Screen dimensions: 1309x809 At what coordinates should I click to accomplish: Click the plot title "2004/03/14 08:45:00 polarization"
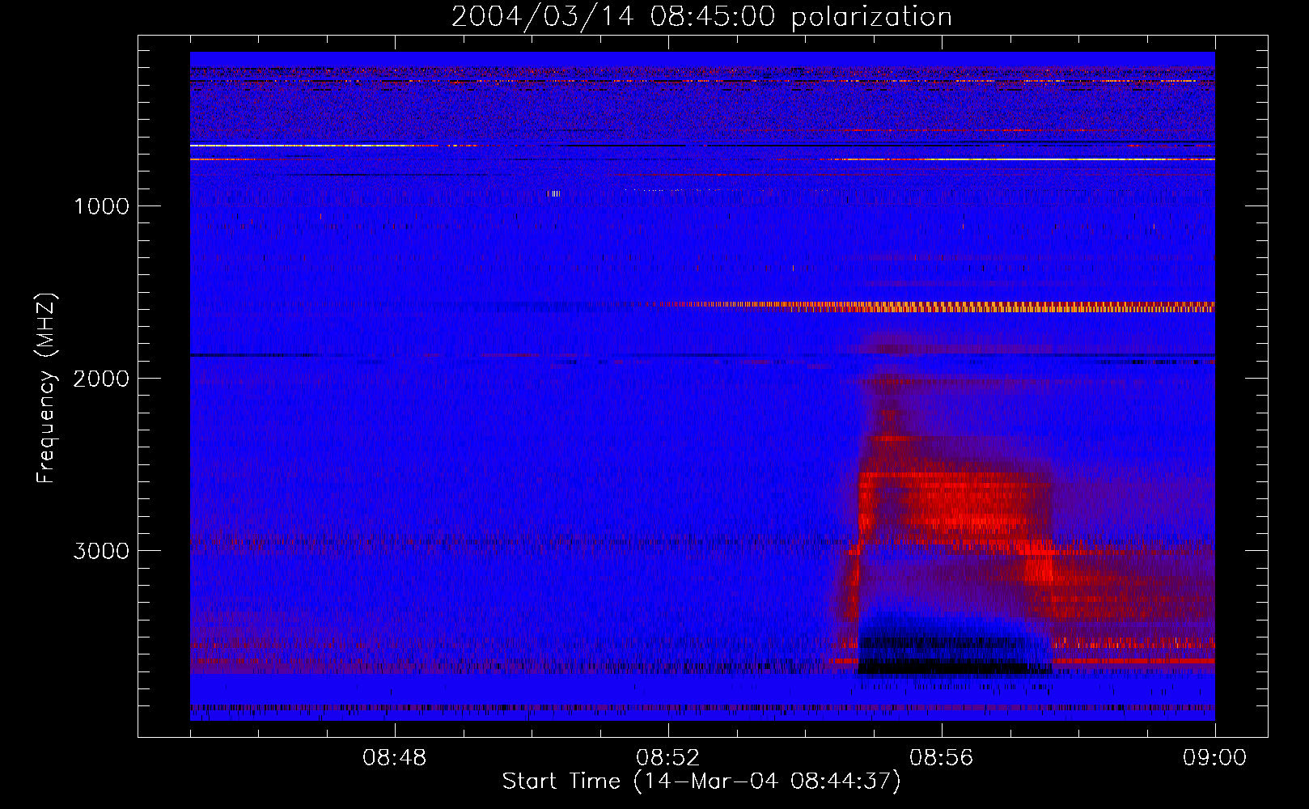[x=701, y=16]
